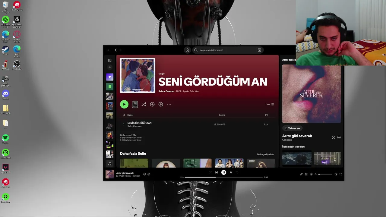The height and width of the screenshot is (217, 386).
Task: Open artist Selin link under the title
Action: [x=161, y=91]
